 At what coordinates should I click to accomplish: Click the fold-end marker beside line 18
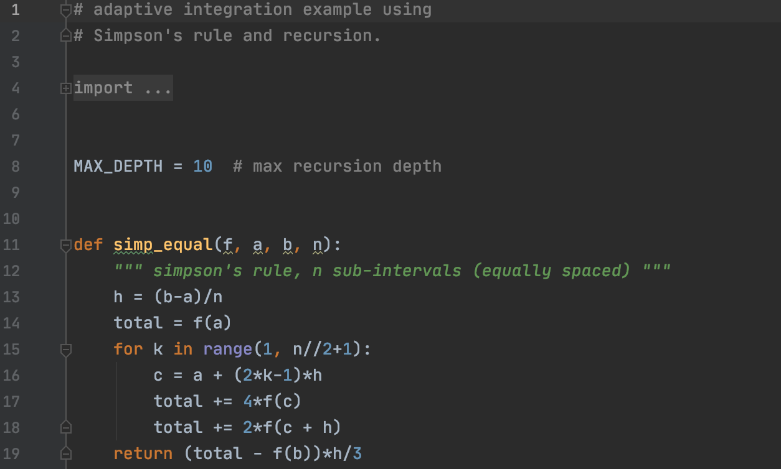(x=65, y=427)
